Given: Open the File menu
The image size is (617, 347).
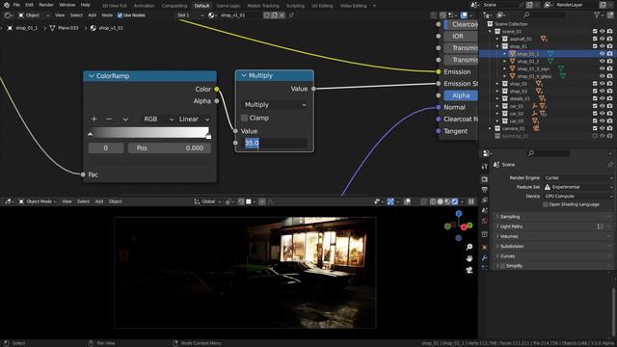Looking at the screenshot, I should point(16,5).
